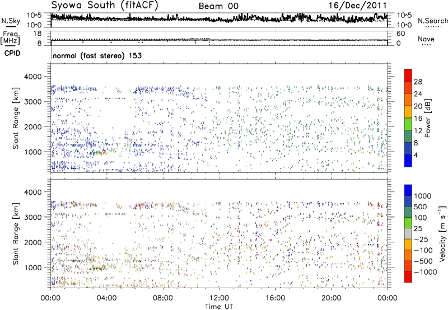Click the red bottom segment of the velocity colorbar

408,277
